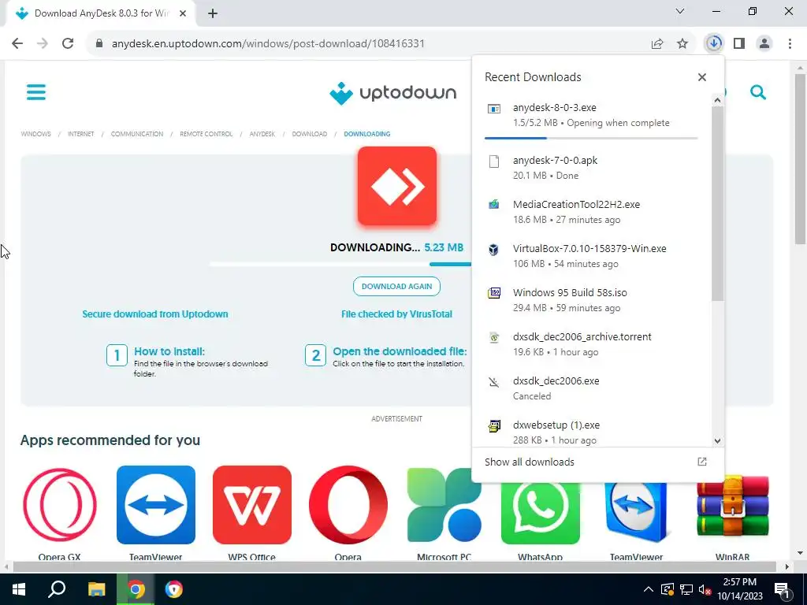
Task: Open the WPS Office app thumbnail
Action: point(251,505)
